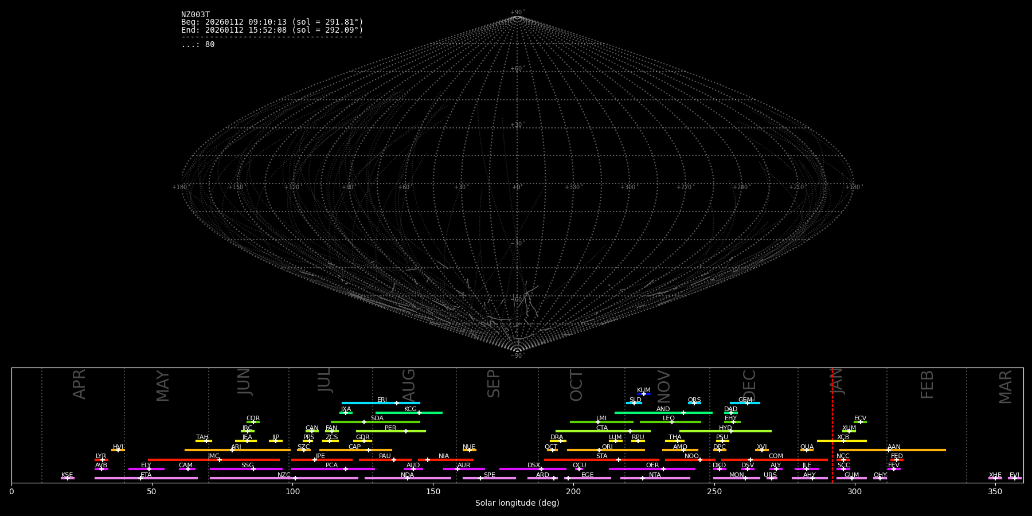The height and width of the screenshot is (516, 1032).
Task: Click the DEC month label
Action: [x=749, y=385]
